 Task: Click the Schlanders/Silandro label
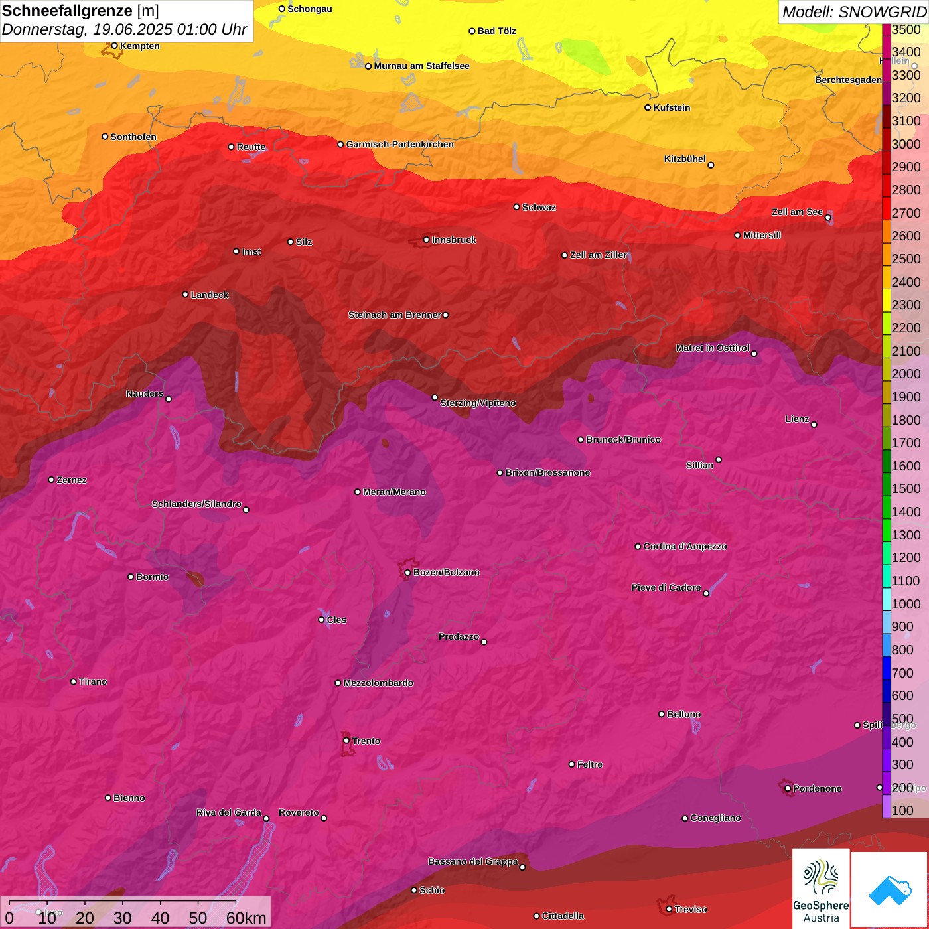pos(196,504)
